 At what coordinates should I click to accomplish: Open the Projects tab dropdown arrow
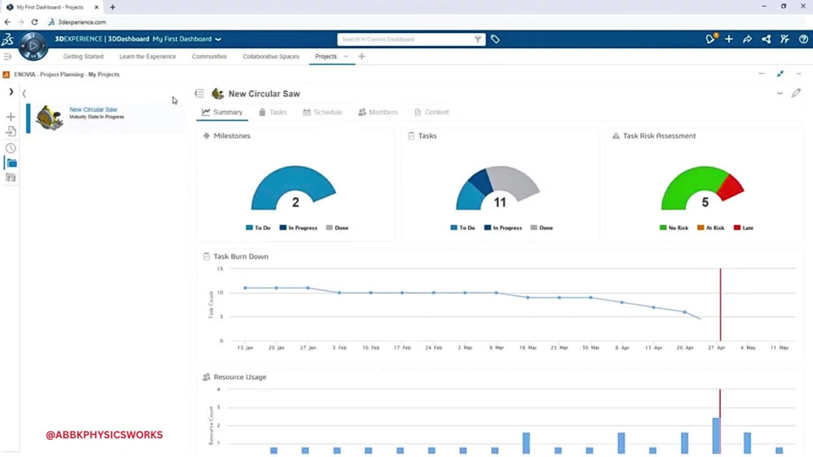tap(346, 57)
